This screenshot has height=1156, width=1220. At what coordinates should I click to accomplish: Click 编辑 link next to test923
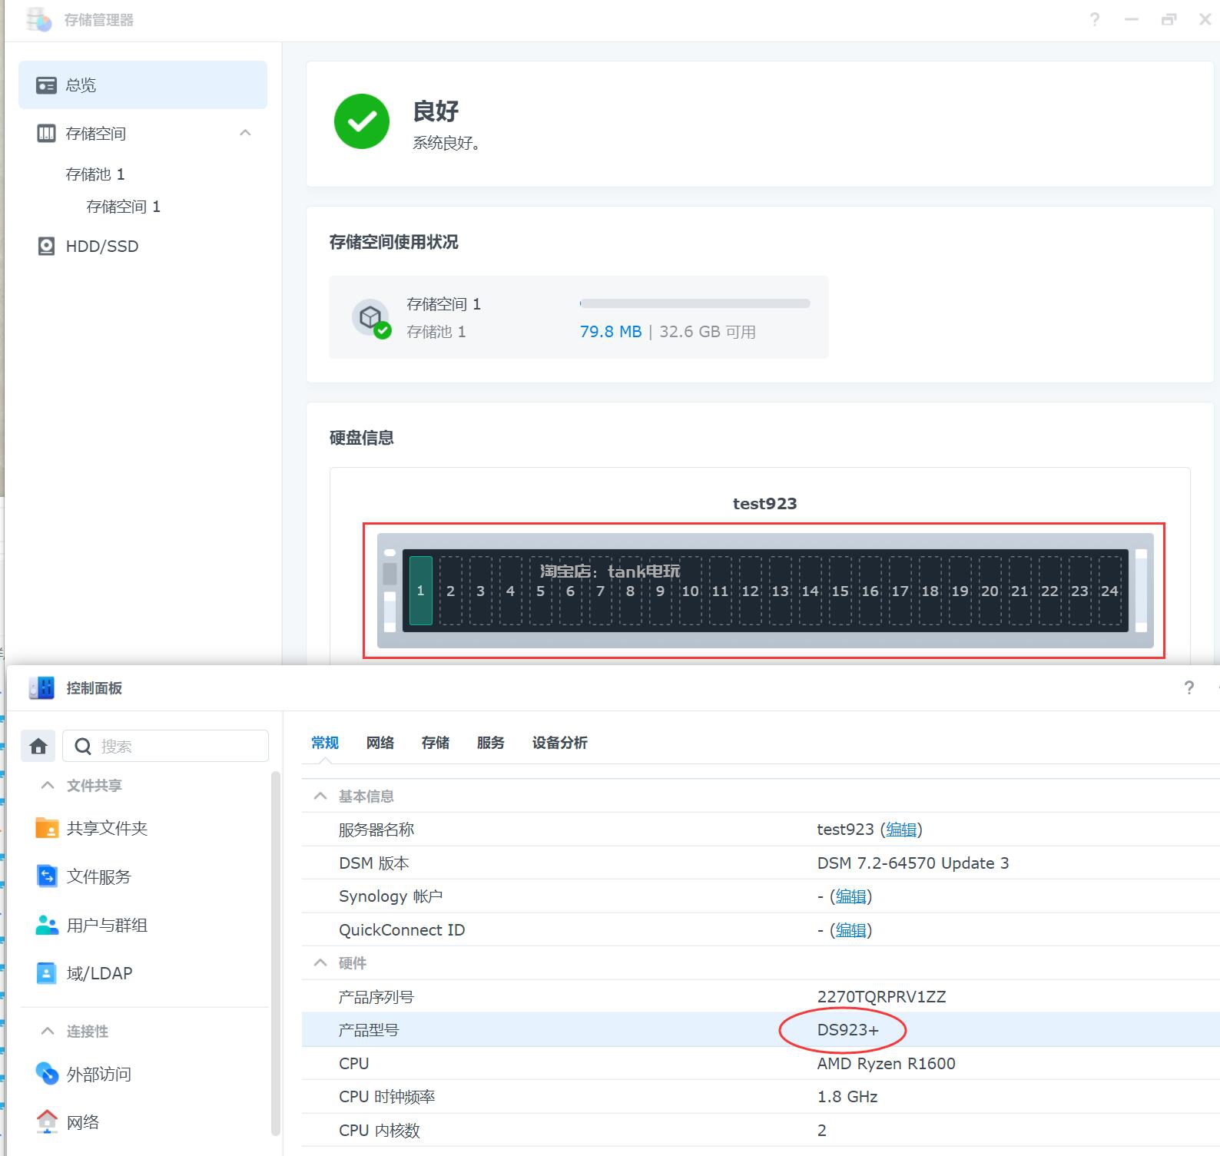click(900, 830)
